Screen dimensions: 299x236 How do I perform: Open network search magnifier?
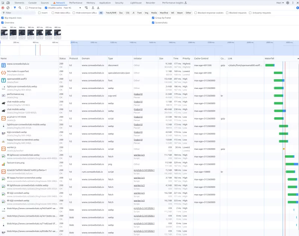tap(19, 8)
